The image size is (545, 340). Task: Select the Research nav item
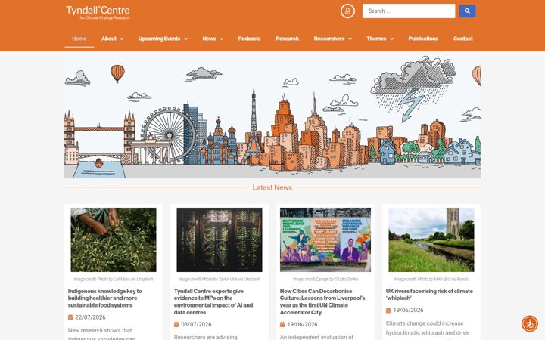click(x=287, y=39)
